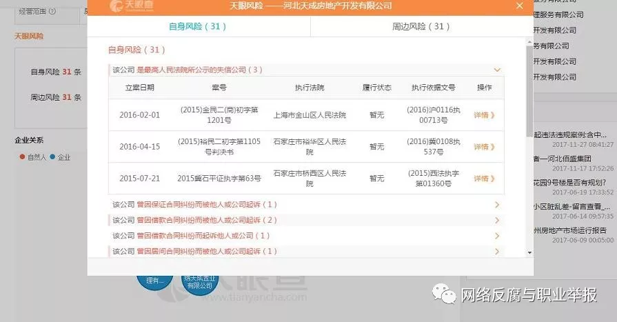Select the date cell 2016-02-01
Image resolution: width=617 pixels, height=322 pixels.
pyautogui.click(x=140, y=115)
